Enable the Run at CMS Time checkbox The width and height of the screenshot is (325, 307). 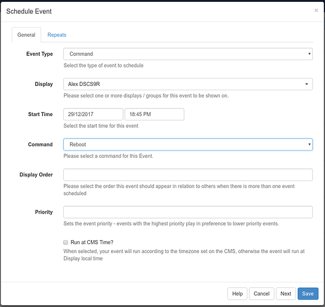66,242
